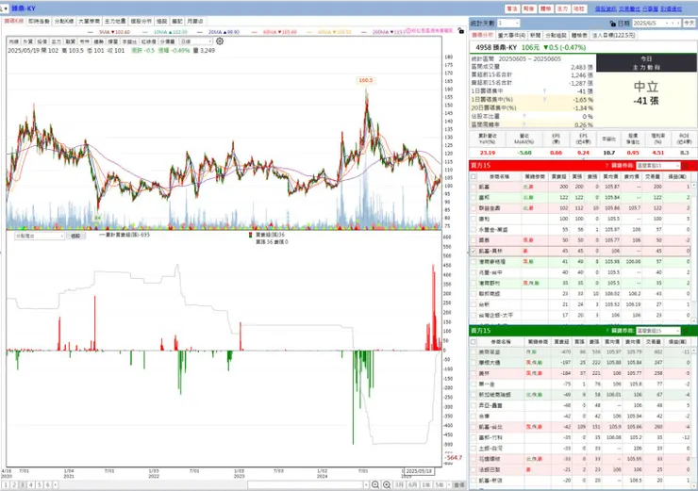Sort by 買賣超 column in sell table
This screenshot has width=698, height=491.
561,342
